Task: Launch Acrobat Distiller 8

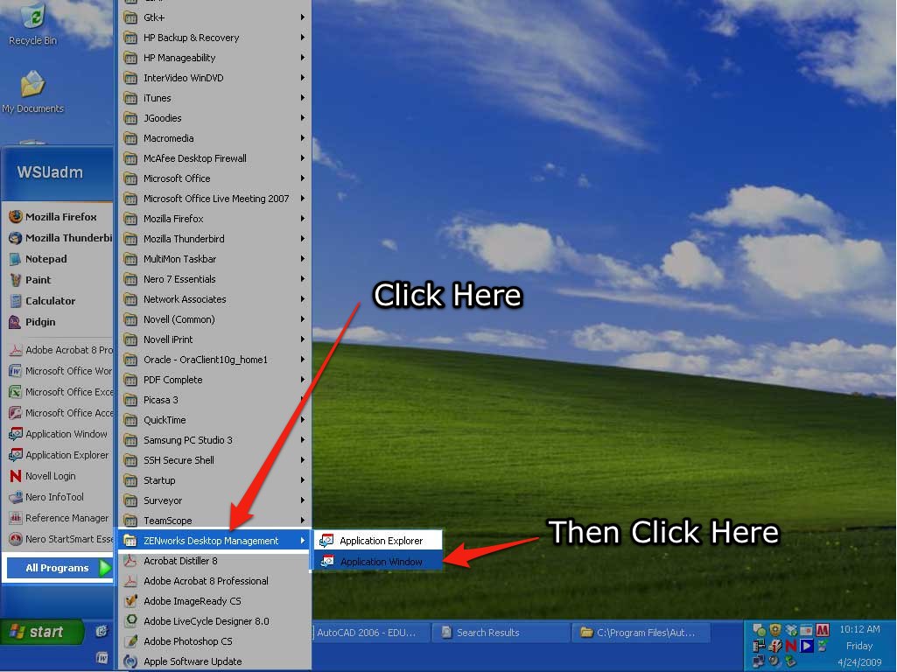Action: tap(179, 561)
